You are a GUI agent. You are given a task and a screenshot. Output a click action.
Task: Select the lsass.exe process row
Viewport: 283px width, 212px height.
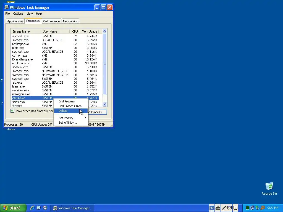pos(55,86)
